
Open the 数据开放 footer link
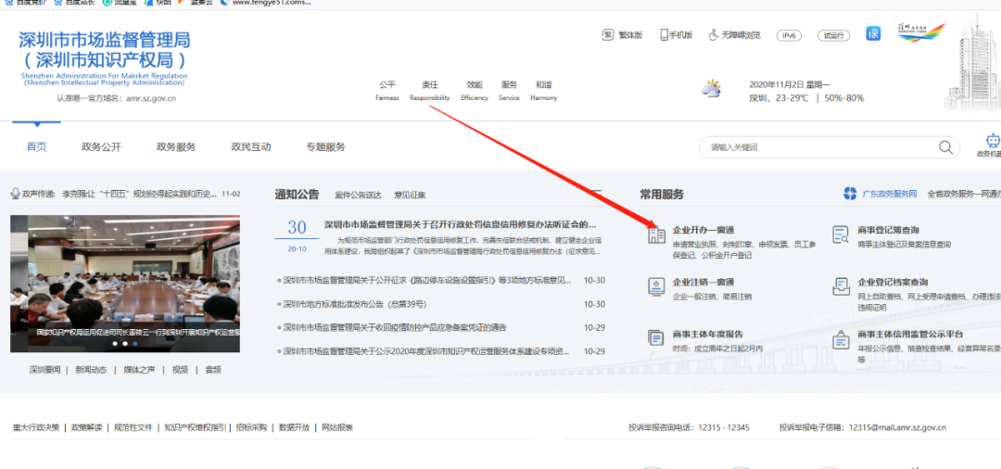click(x=295, y=427)
